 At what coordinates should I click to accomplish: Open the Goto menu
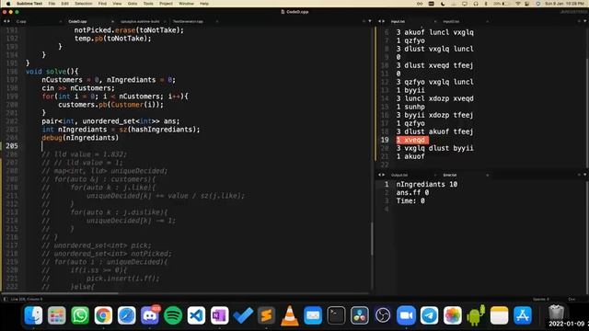pos(133,4)
